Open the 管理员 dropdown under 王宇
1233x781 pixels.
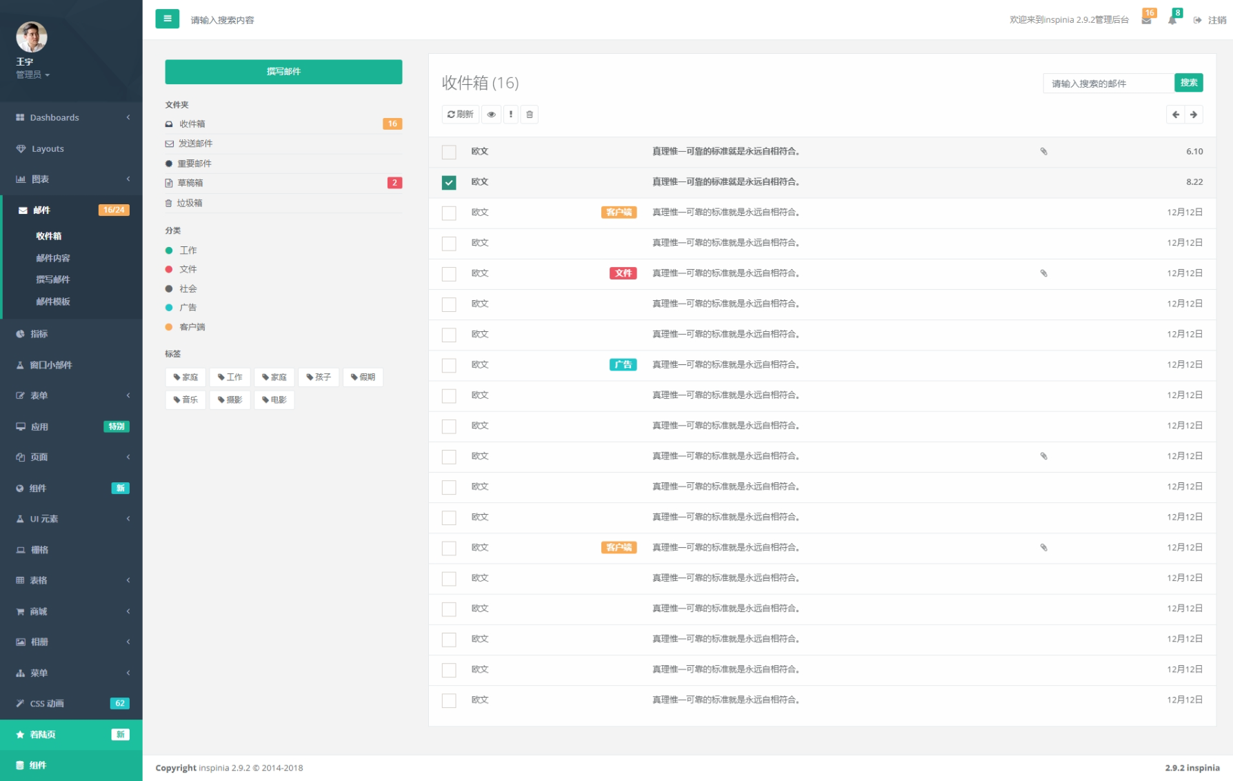tap(31, 74)
